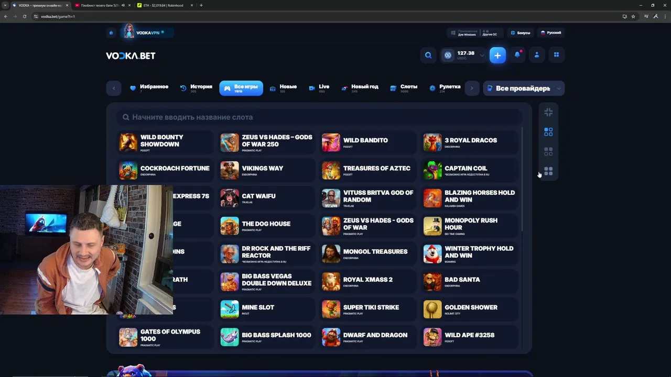
Task: Select the bottom grid layout icon
Action: point(548,171)
